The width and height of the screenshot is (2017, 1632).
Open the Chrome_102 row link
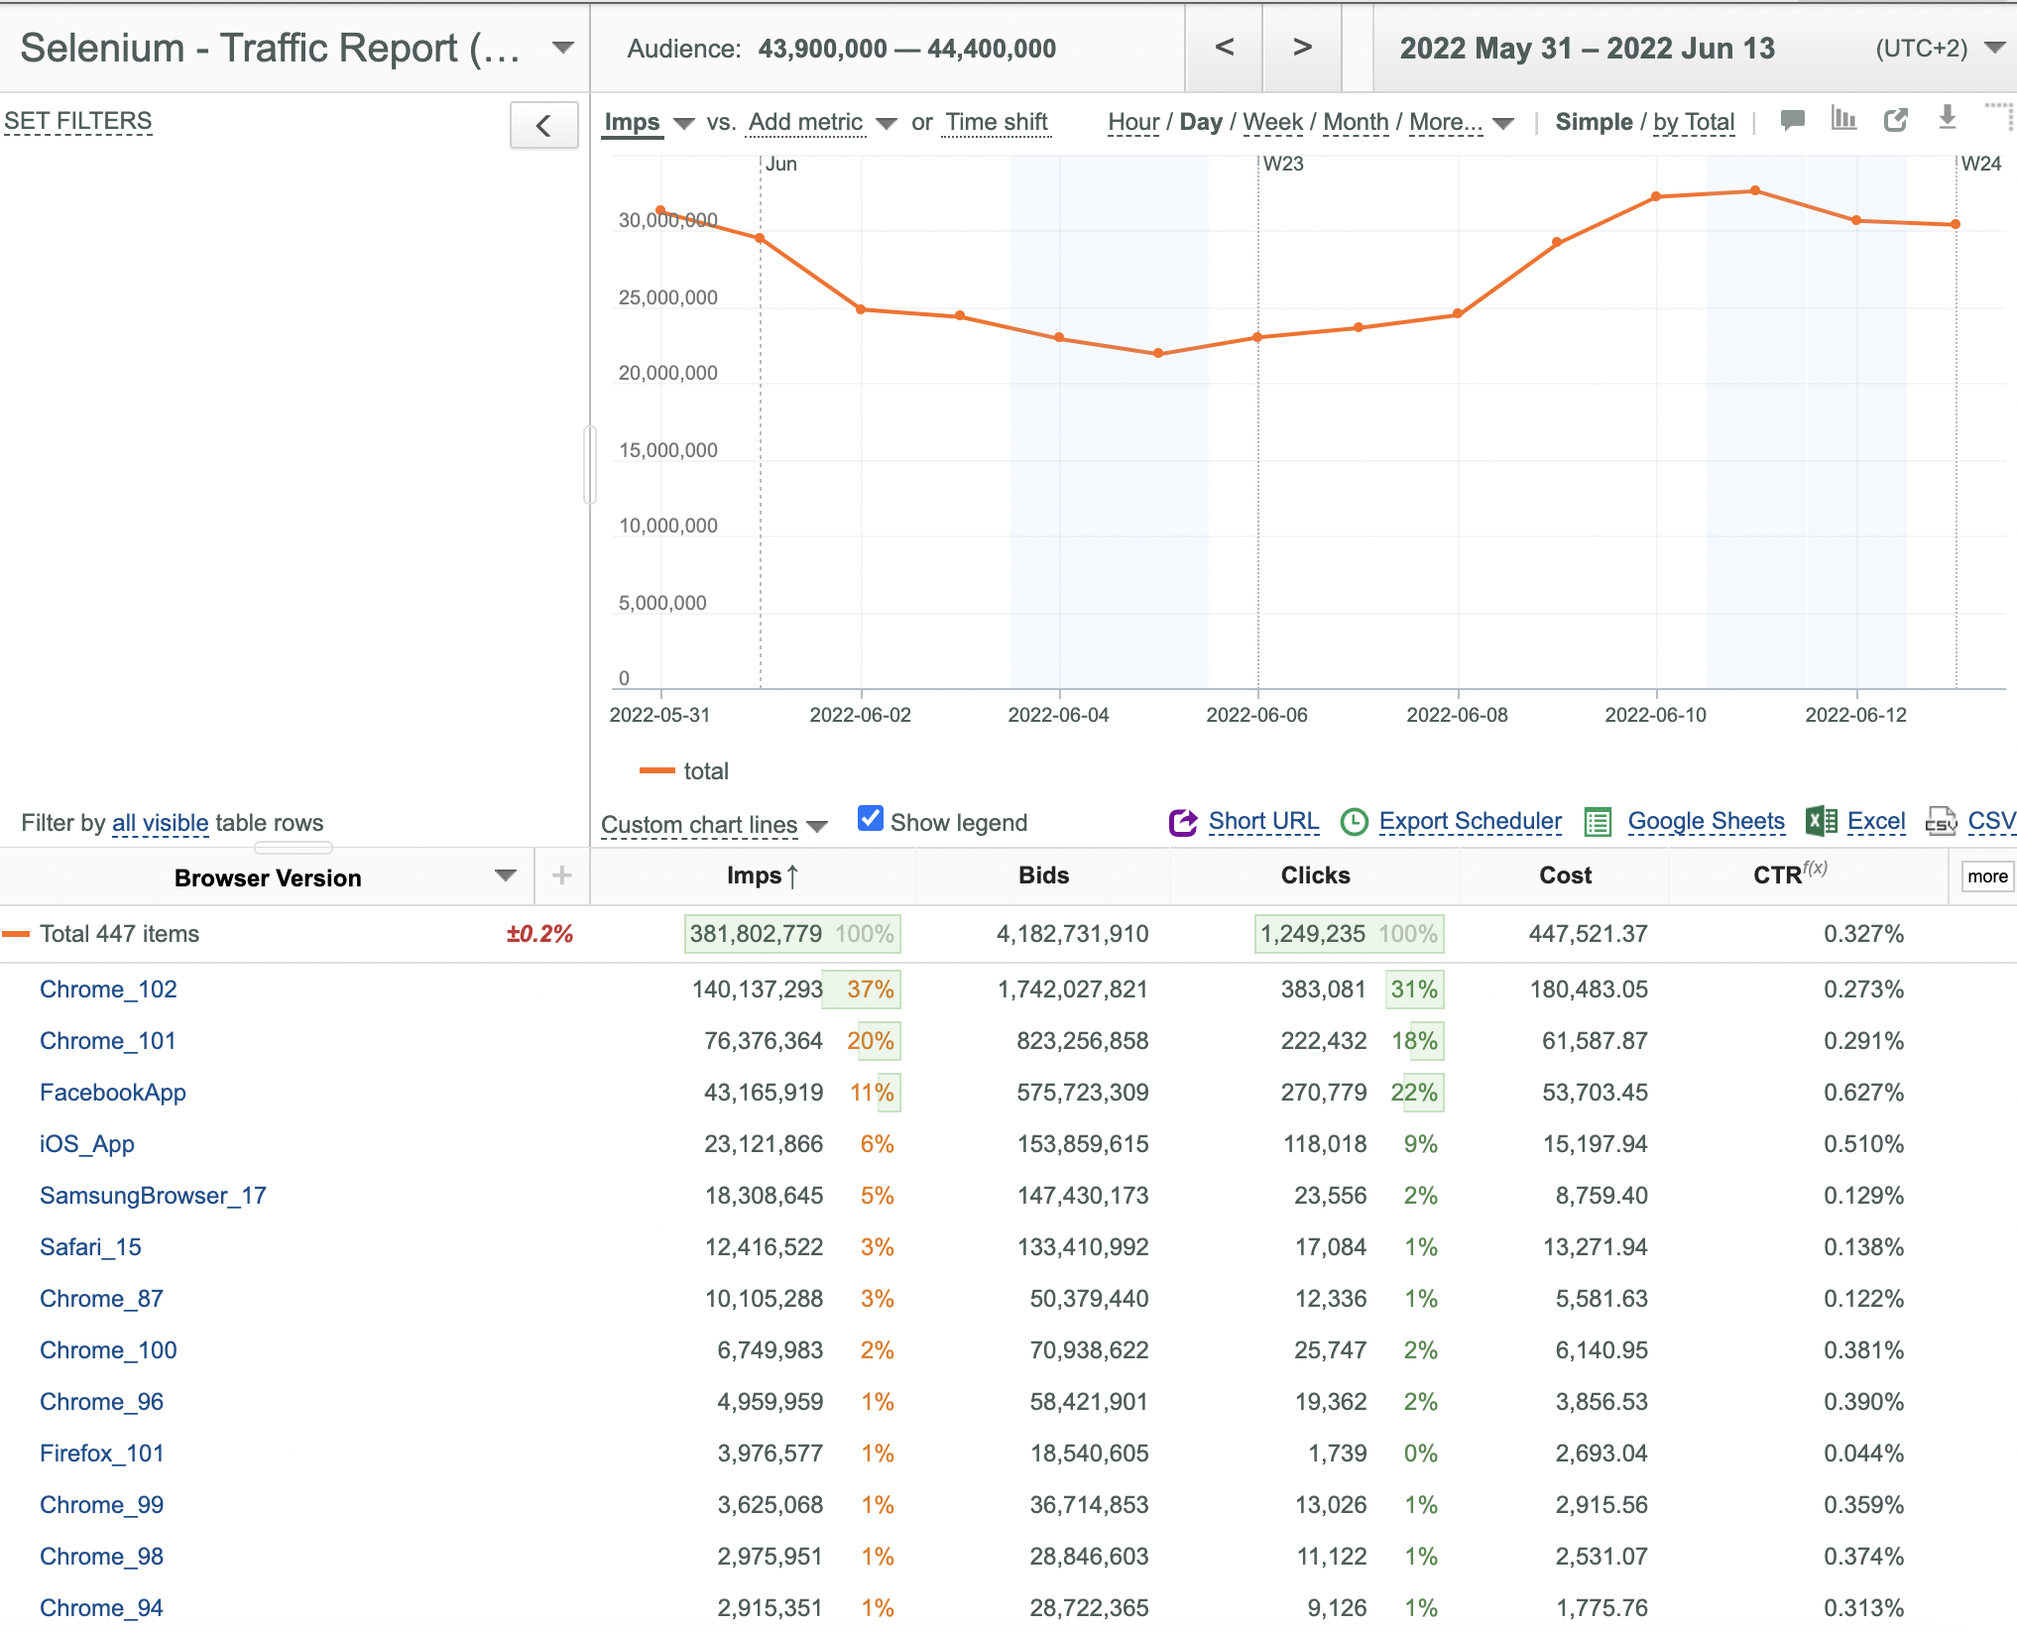click(x=108, y=990)
